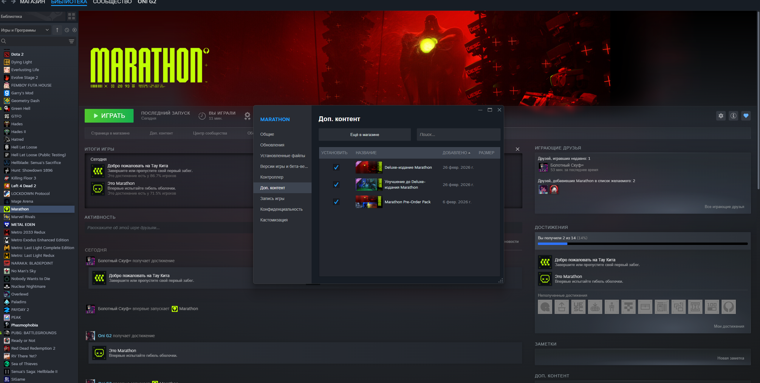Open game info icon button
760x383 pixels.
pyautogui.click(x=733, y=116)
